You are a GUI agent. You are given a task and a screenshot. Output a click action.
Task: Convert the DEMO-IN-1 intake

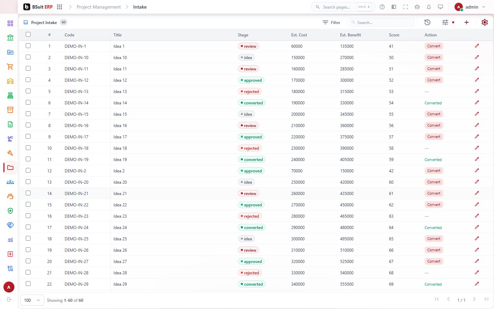pos(434,46)
